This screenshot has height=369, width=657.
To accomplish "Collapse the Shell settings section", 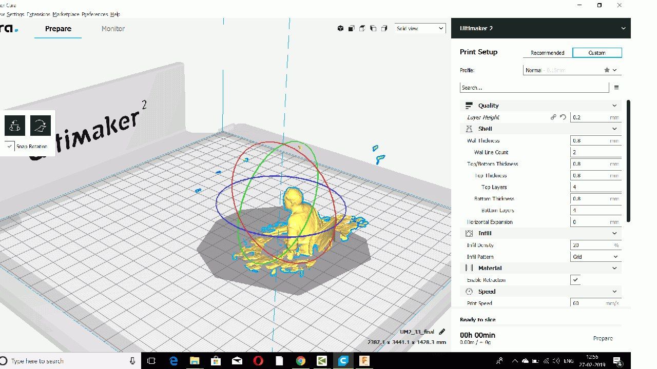I will [x=614, y=129].
